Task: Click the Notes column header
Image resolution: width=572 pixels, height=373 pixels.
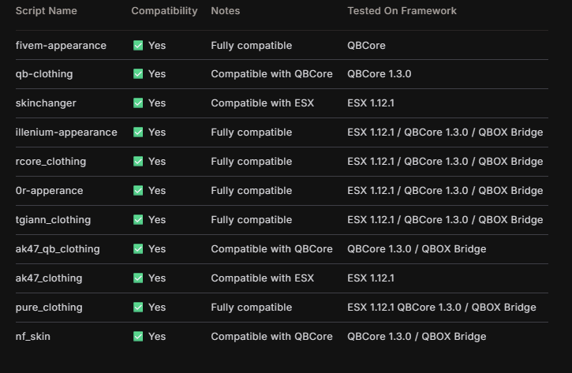Action: coord(226,11)
